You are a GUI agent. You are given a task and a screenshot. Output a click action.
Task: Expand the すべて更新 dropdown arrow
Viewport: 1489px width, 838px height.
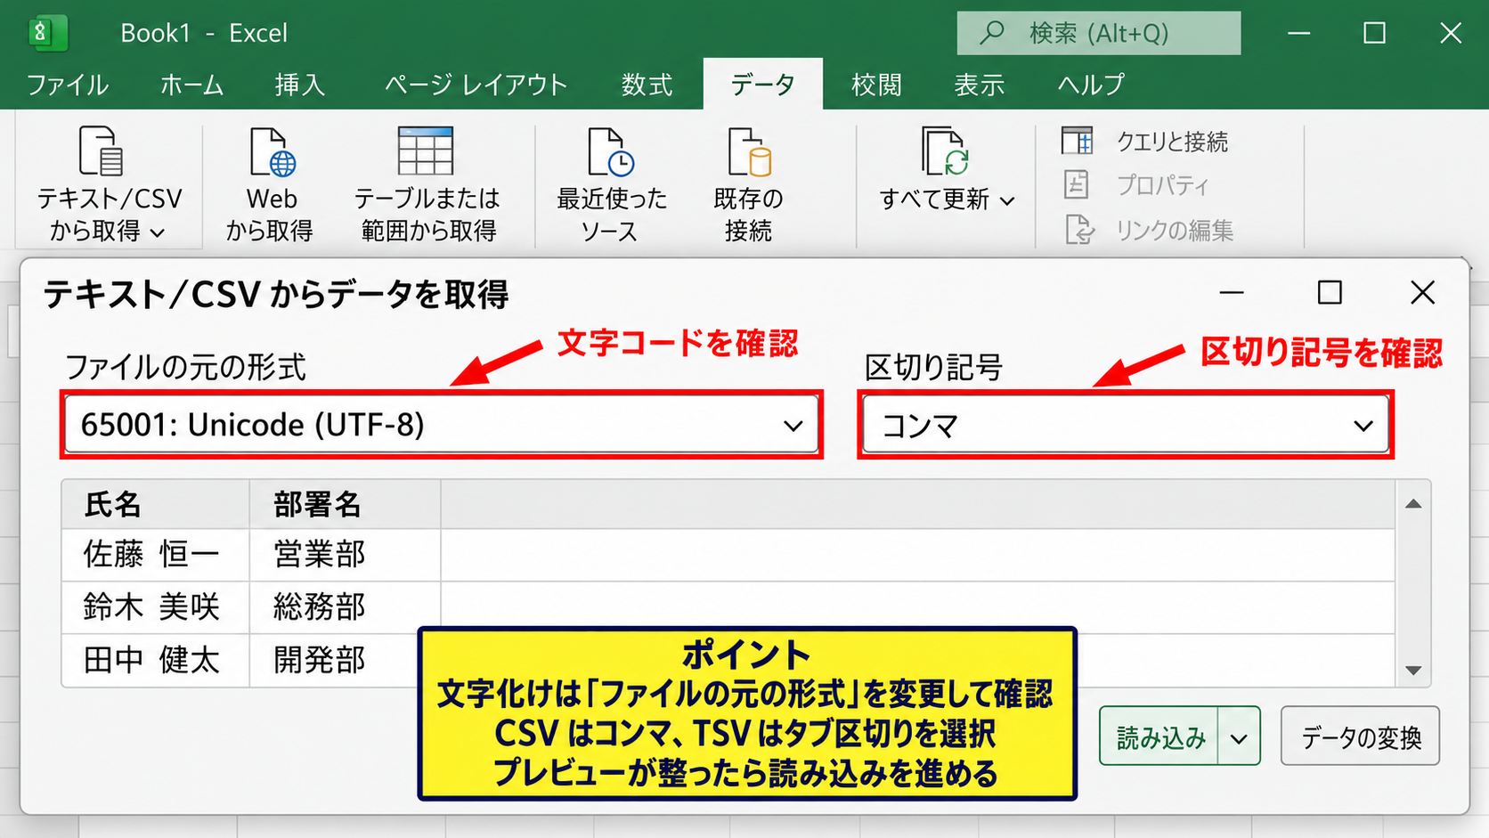click(1007, 201)
